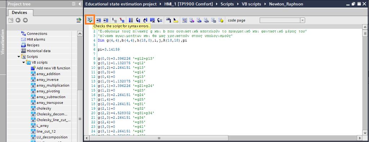Image resolution: width=369 pixels, height=142 pixels.
Task: Collapse the Project tree with the left arrow
Action: (80, 4)
